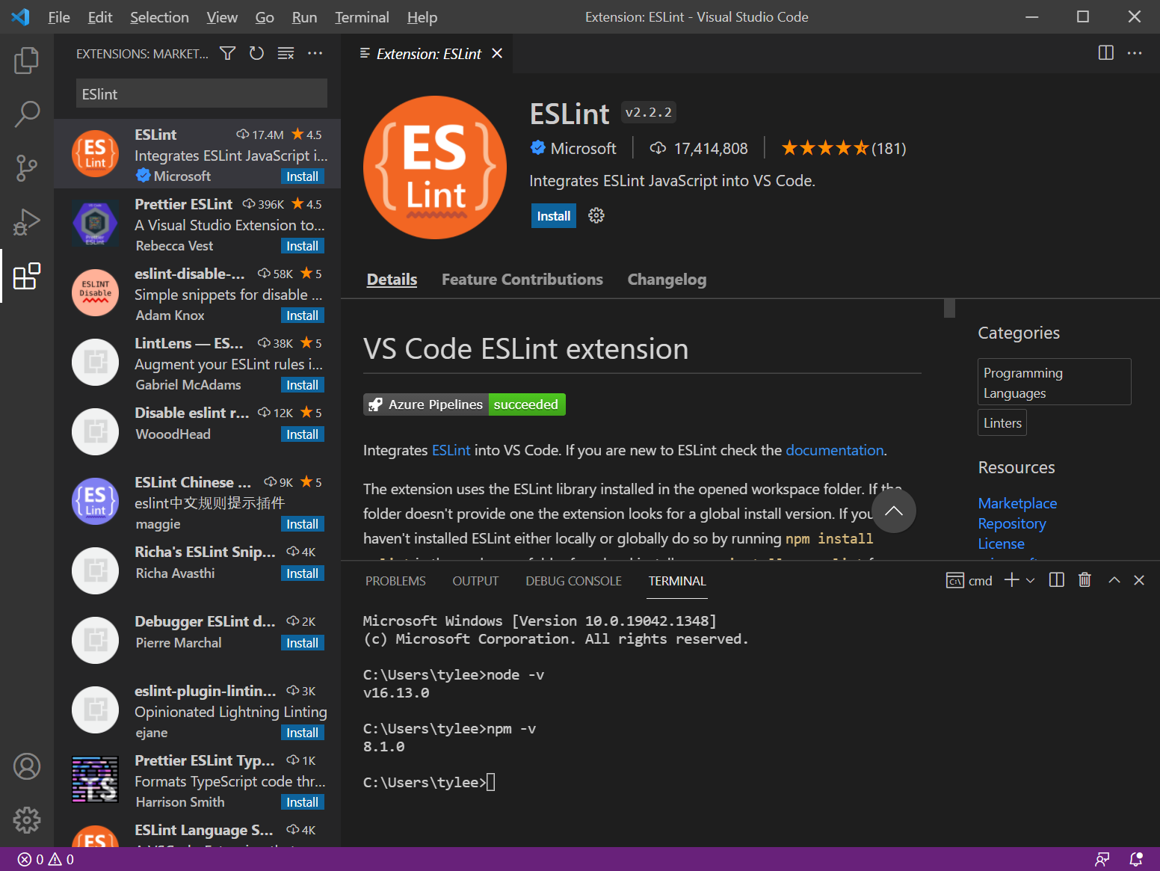Switch to Feature Contributions tab
This screenshot has width=1160, height=871.
522,280
